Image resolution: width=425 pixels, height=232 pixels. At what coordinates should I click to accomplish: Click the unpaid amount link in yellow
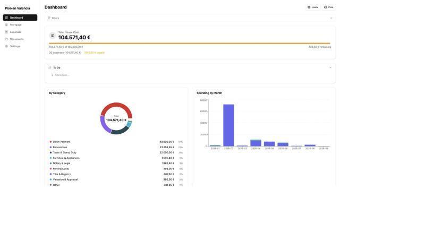(x=95, y=53)
